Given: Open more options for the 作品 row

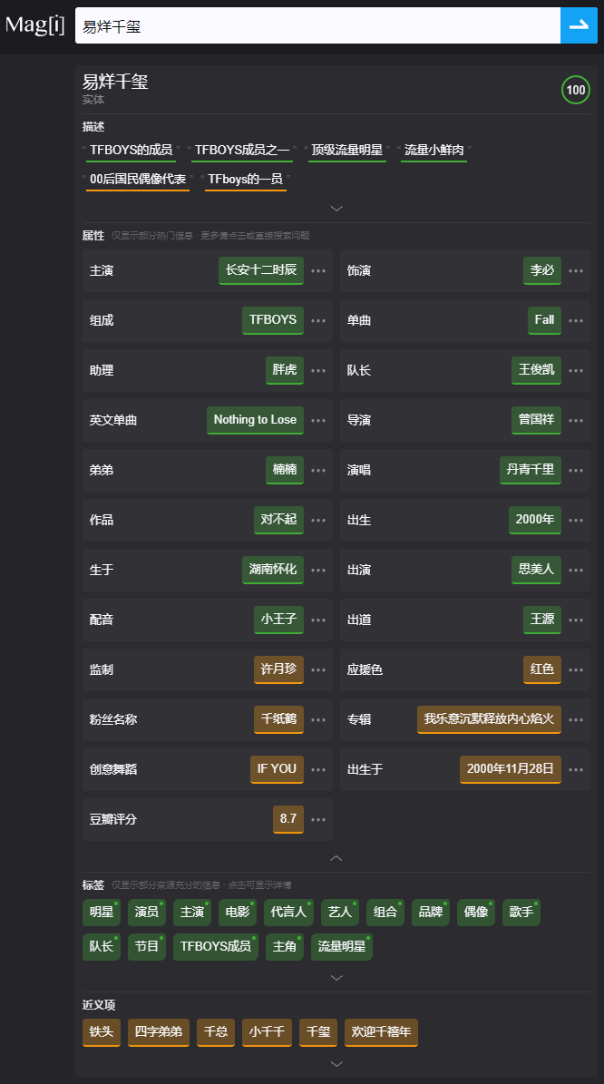Looking at the screenshot, I should [x=318, y=520].
